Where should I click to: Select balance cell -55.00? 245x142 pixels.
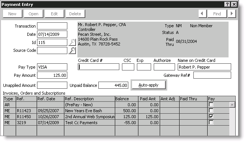[x=127, y=123]
